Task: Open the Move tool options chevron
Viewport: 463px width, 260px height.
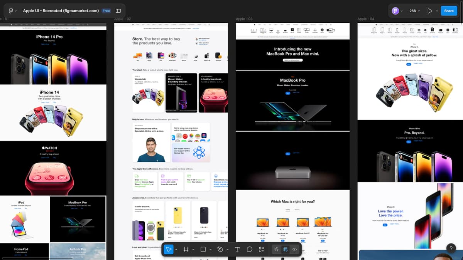Action: (176, 250)
